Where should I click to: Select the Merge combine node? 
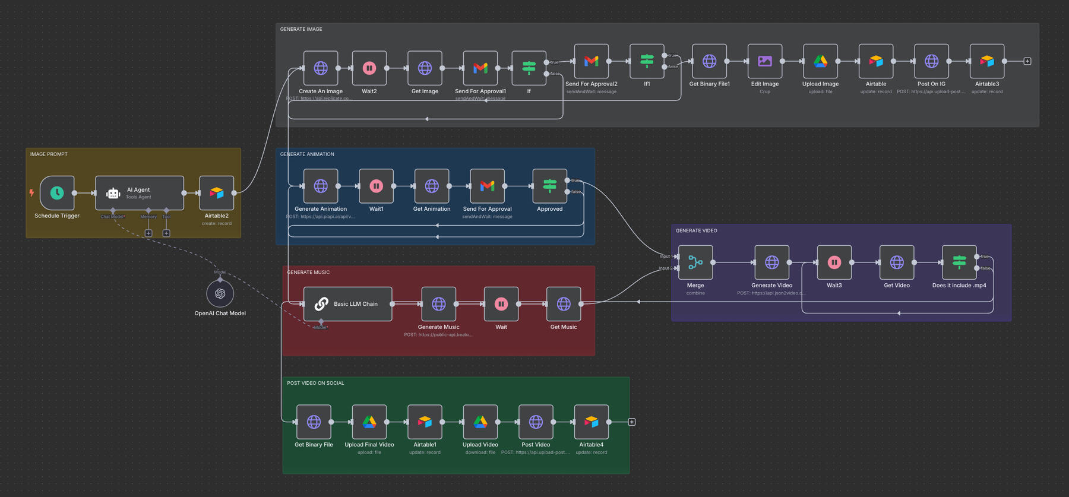click(695, 262)
